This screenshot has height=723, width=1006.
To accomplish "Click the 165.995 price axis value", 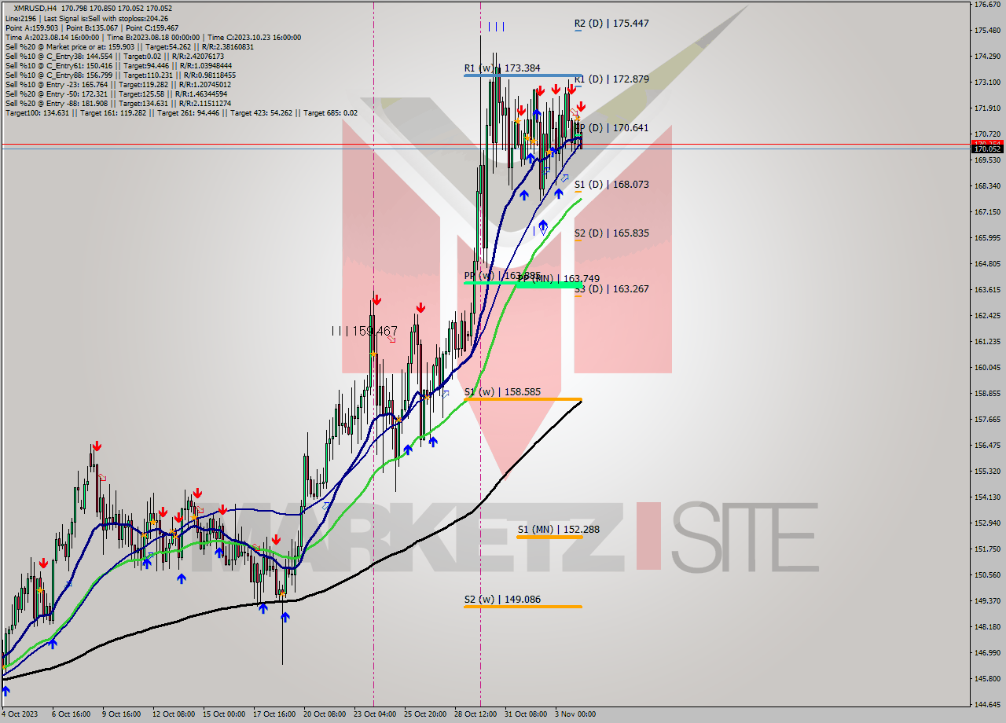I will click(x=987, y=238).
